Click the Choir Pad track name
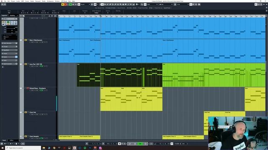 (x=33, y=112)
